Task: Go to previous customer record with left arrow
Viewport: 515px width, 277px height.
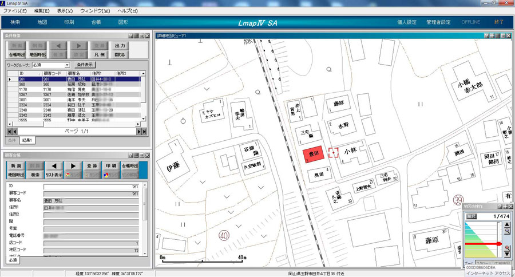Action: [x=53, y=165]
